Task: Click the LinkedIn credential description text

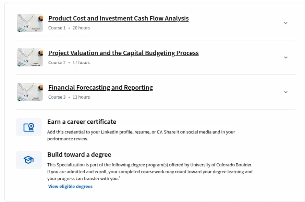Action: click(141, 135)
